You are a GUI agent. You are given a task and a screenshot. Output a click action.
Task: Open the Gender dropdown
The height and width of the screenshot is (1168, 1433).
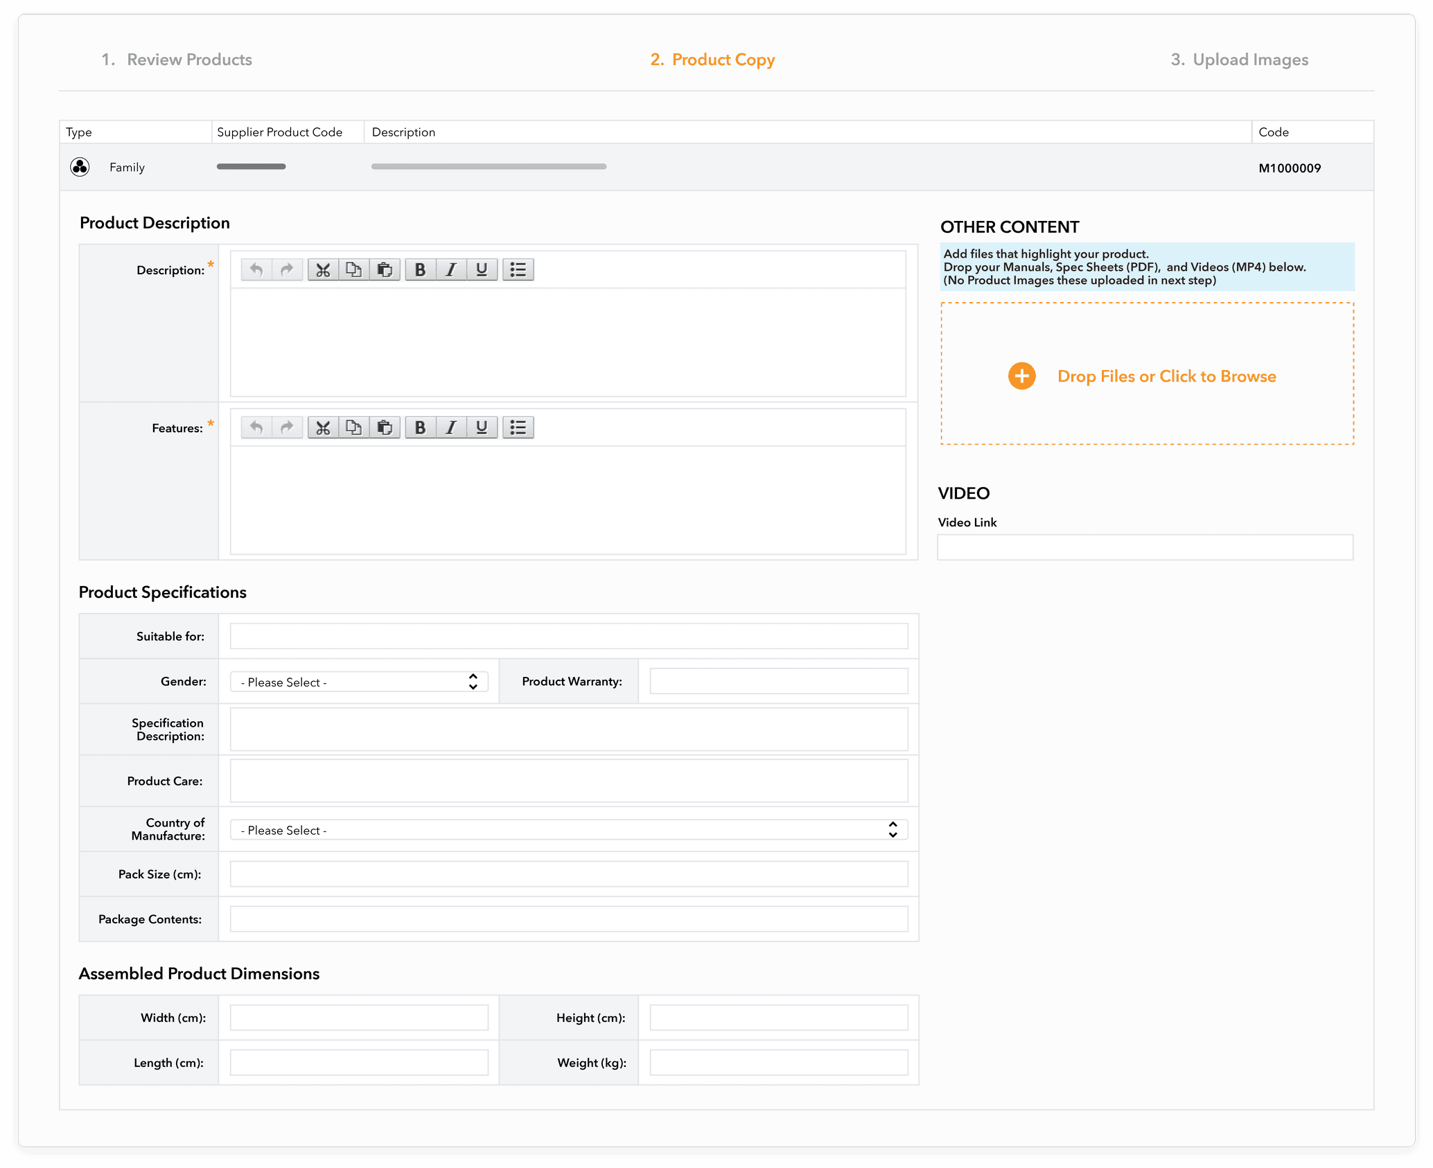point(359,682)
